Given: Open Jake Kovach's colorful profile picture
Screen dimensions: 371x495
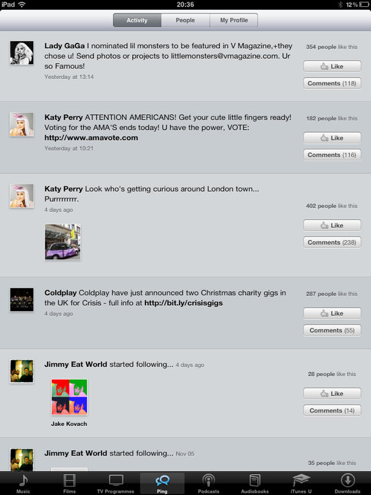Looking at the screenshot, I should (69, 397).
